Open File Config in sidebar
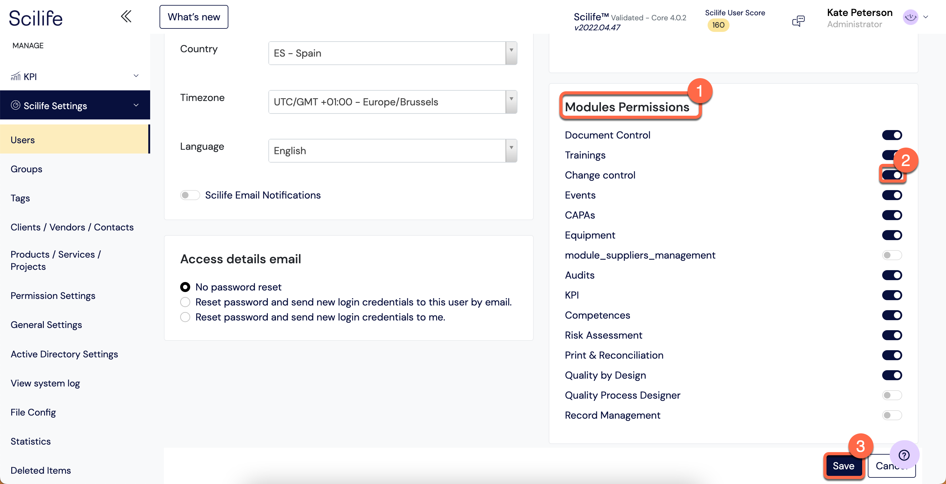 33,412
